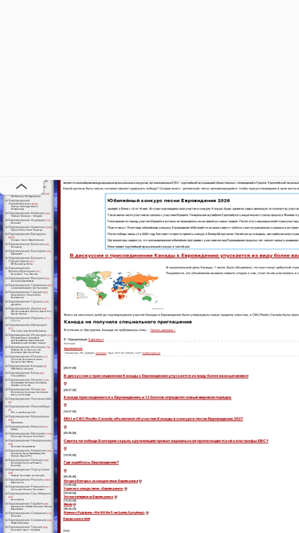Open 'Канада присоединяется к Евровидению' article link
299x533 pixels.
148,397
